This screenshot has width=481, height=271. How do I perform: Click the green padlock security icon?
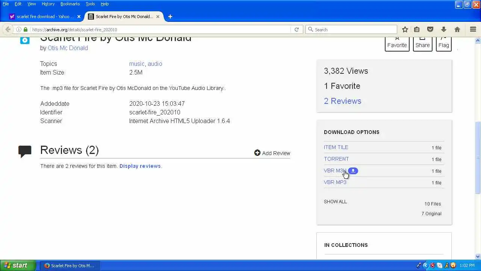tap(26, 29)
